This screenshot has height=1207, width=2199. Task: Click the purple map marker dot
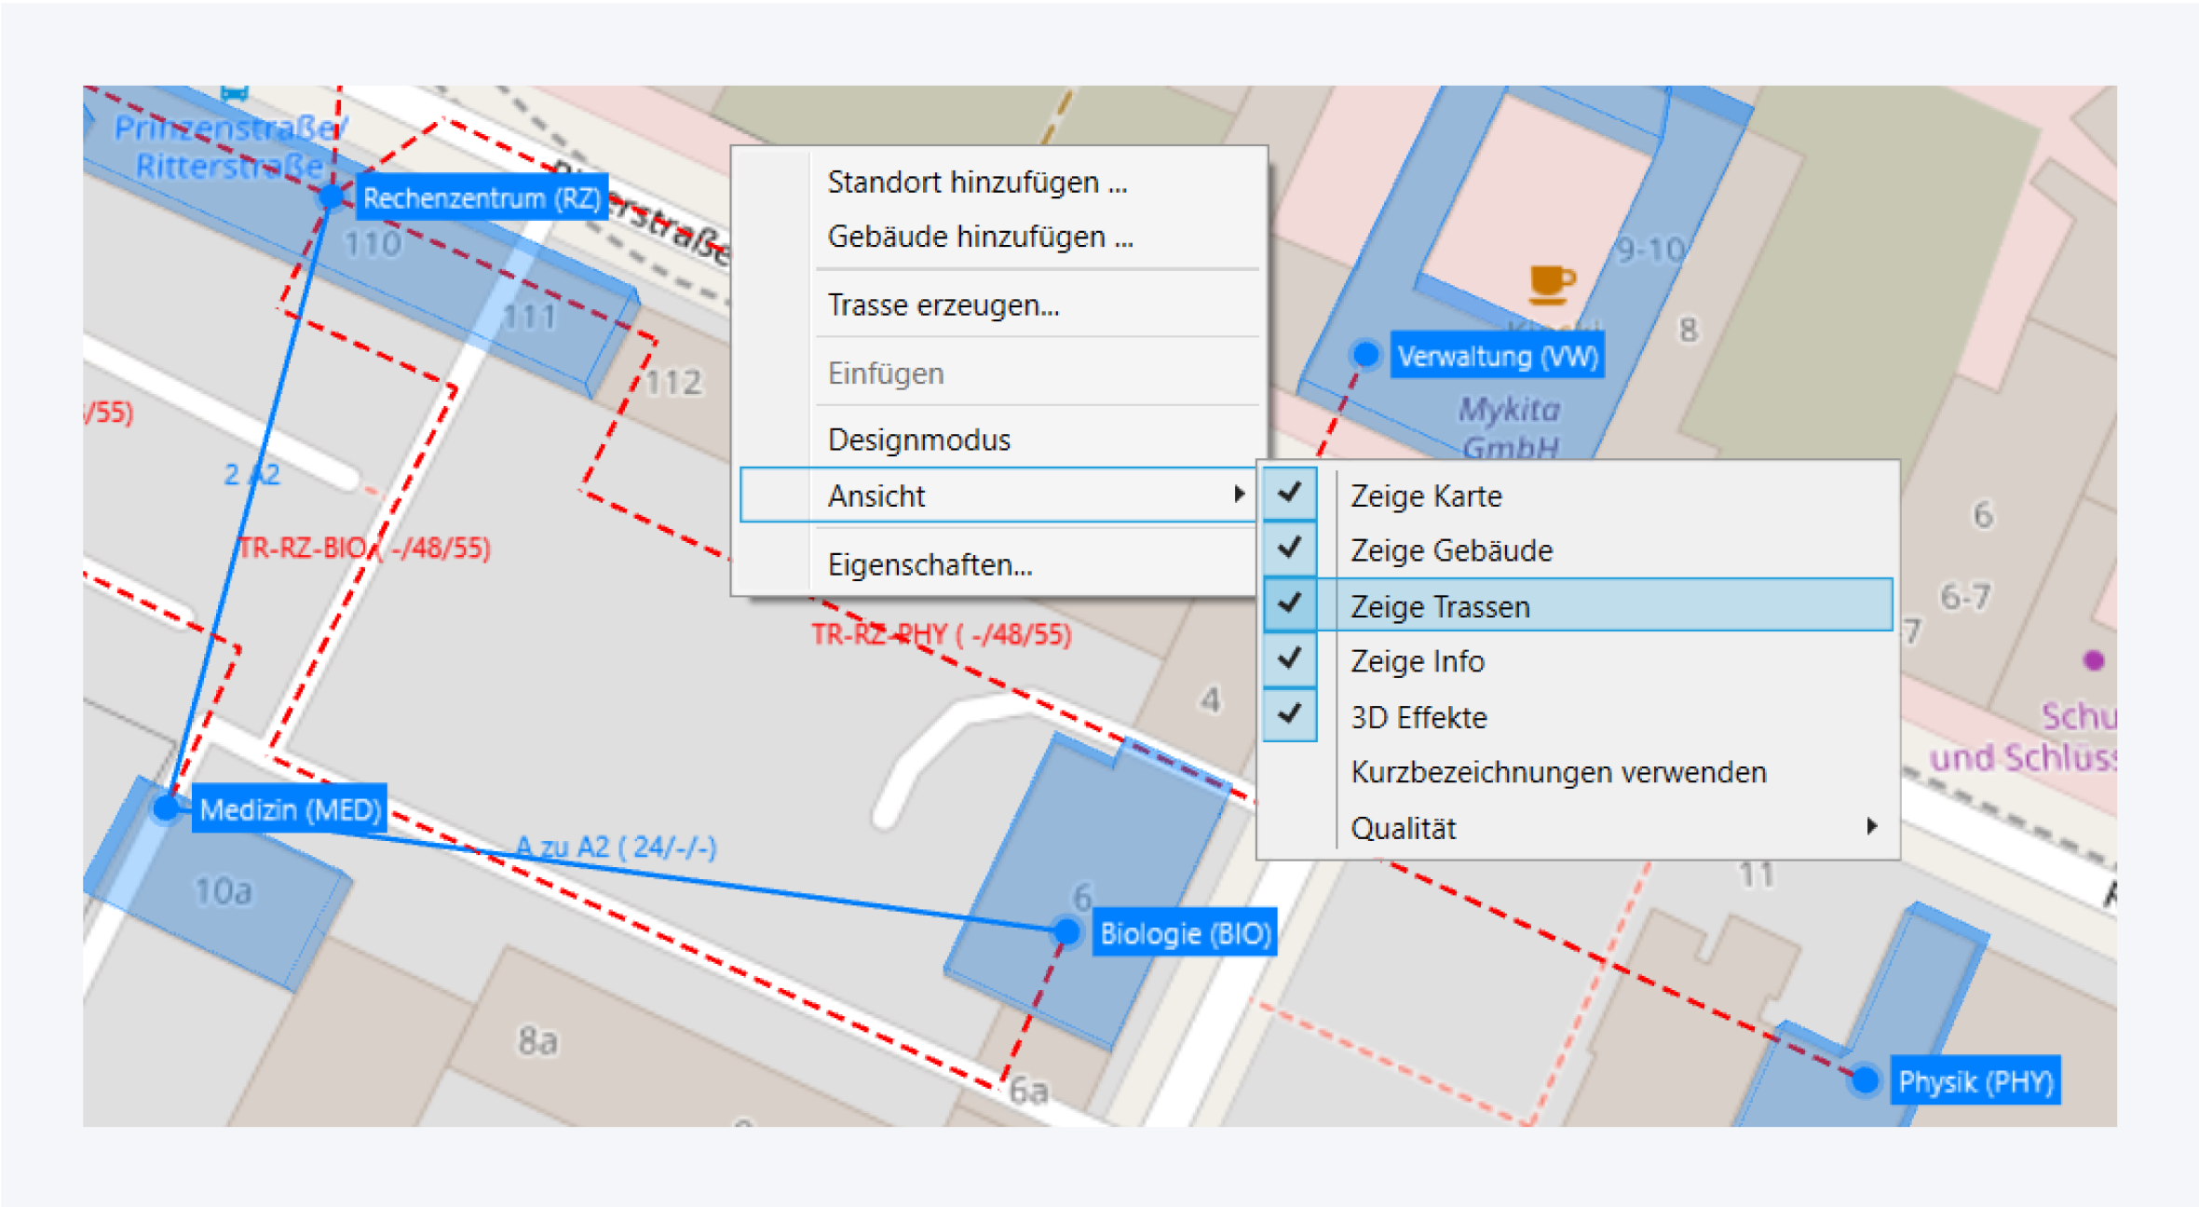2094,660
